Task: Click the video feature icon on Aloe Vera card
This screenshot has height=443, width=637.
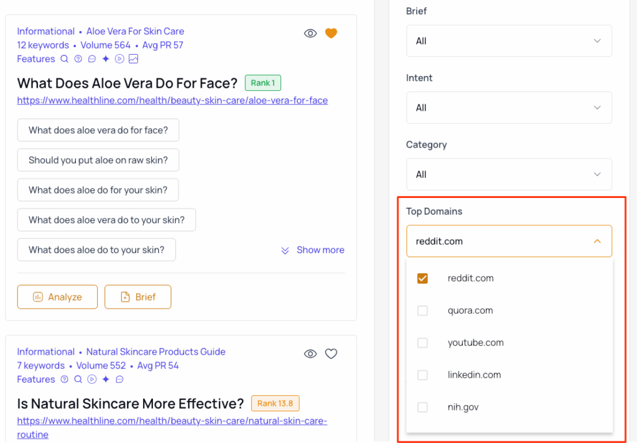Action: click(x=119, y=59)
